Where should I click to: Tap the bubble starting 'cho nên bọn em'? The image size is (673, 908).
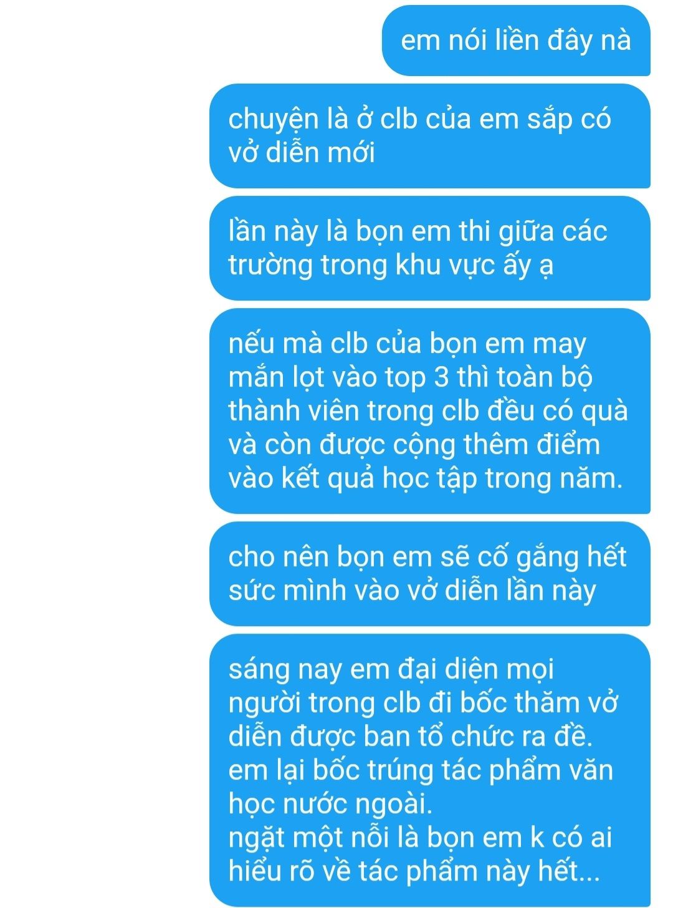430,574
